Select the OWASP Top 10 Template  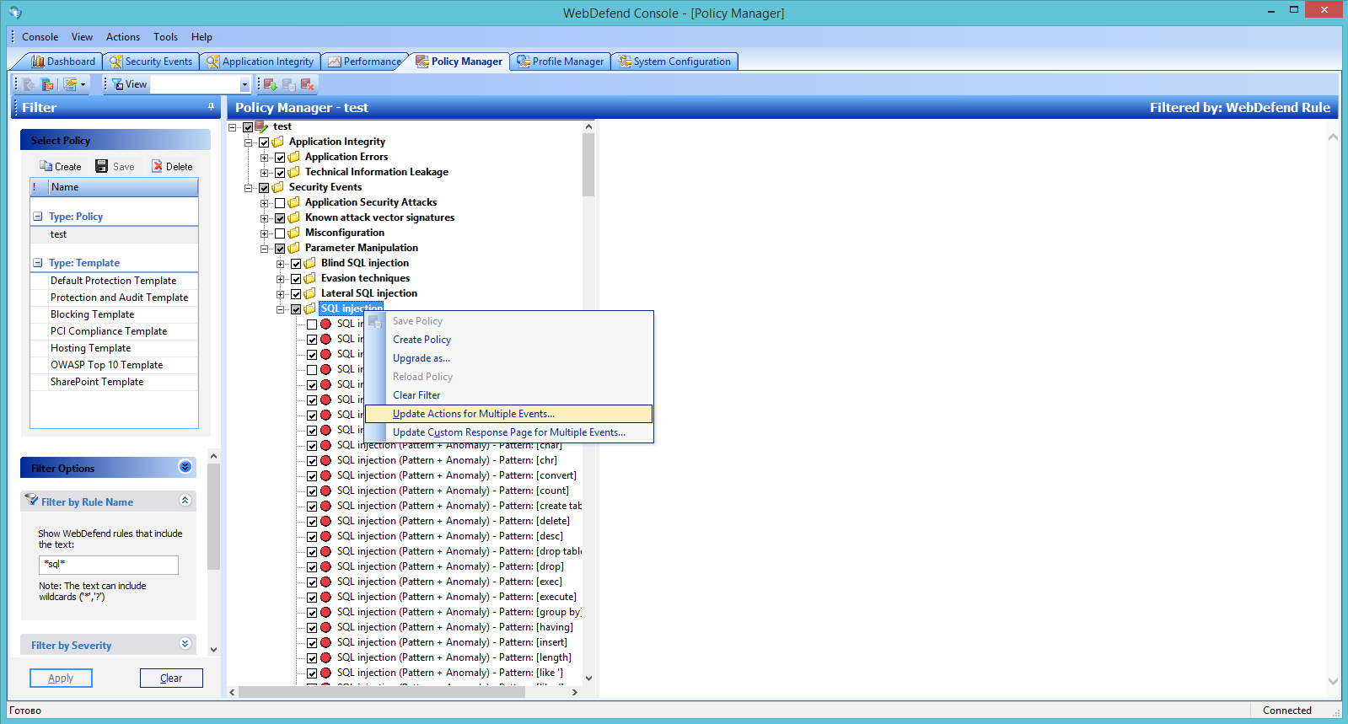coord(115,365)
